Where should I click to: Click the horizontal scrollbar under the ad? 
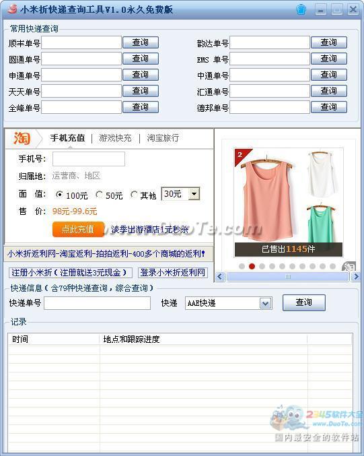click(287, 276)
